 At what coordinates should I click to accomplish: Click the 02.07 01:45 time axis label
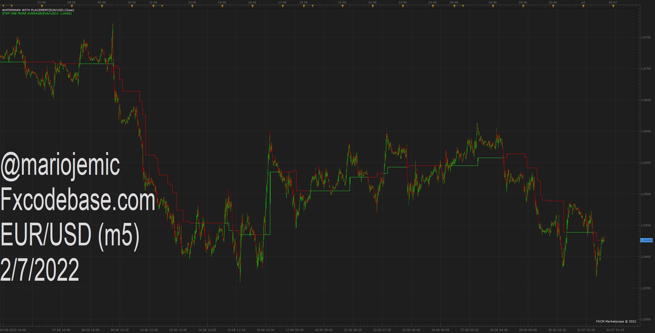616,330
